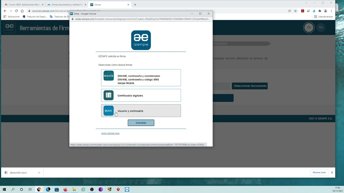Open the Extensions puzzle menu
Screen dimensions: 344x193
pyautogui.click(x=320, y=11)
